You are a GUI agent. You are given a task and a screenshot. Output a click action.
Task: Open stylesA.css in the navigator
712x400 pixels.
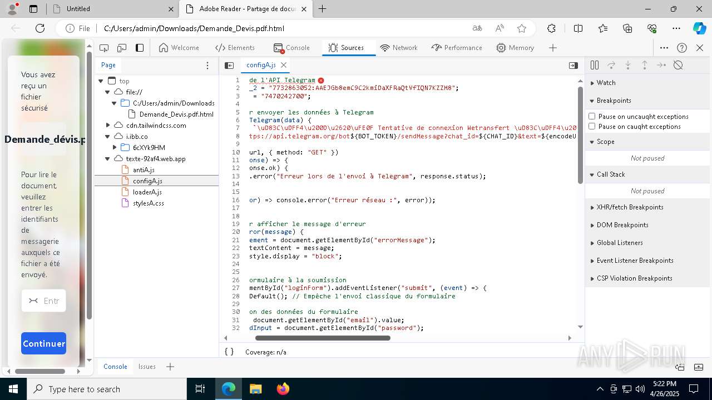coord(149,203)
